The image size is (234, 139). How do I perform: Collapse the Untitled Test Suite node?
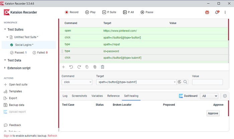(7, 37)
